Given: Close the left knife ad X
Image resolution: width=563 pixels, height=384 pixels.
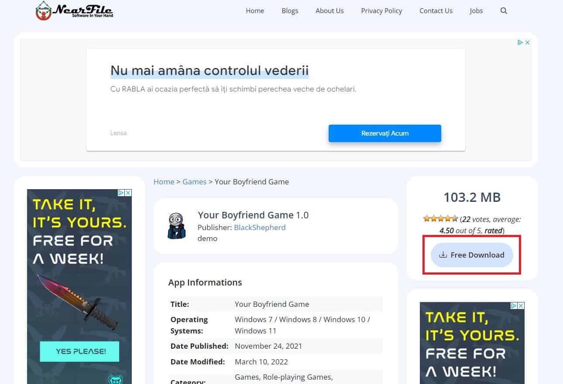Looking at the screenshot, I should pyautogui.click(x=128, y=193).
